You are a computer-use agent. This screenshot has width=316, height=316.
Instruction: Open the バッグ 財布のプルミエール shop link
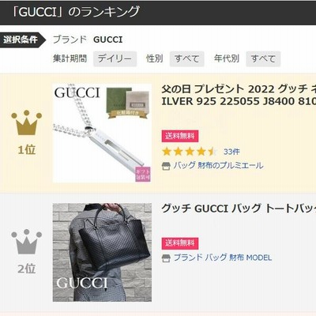(x=218, y=166)
